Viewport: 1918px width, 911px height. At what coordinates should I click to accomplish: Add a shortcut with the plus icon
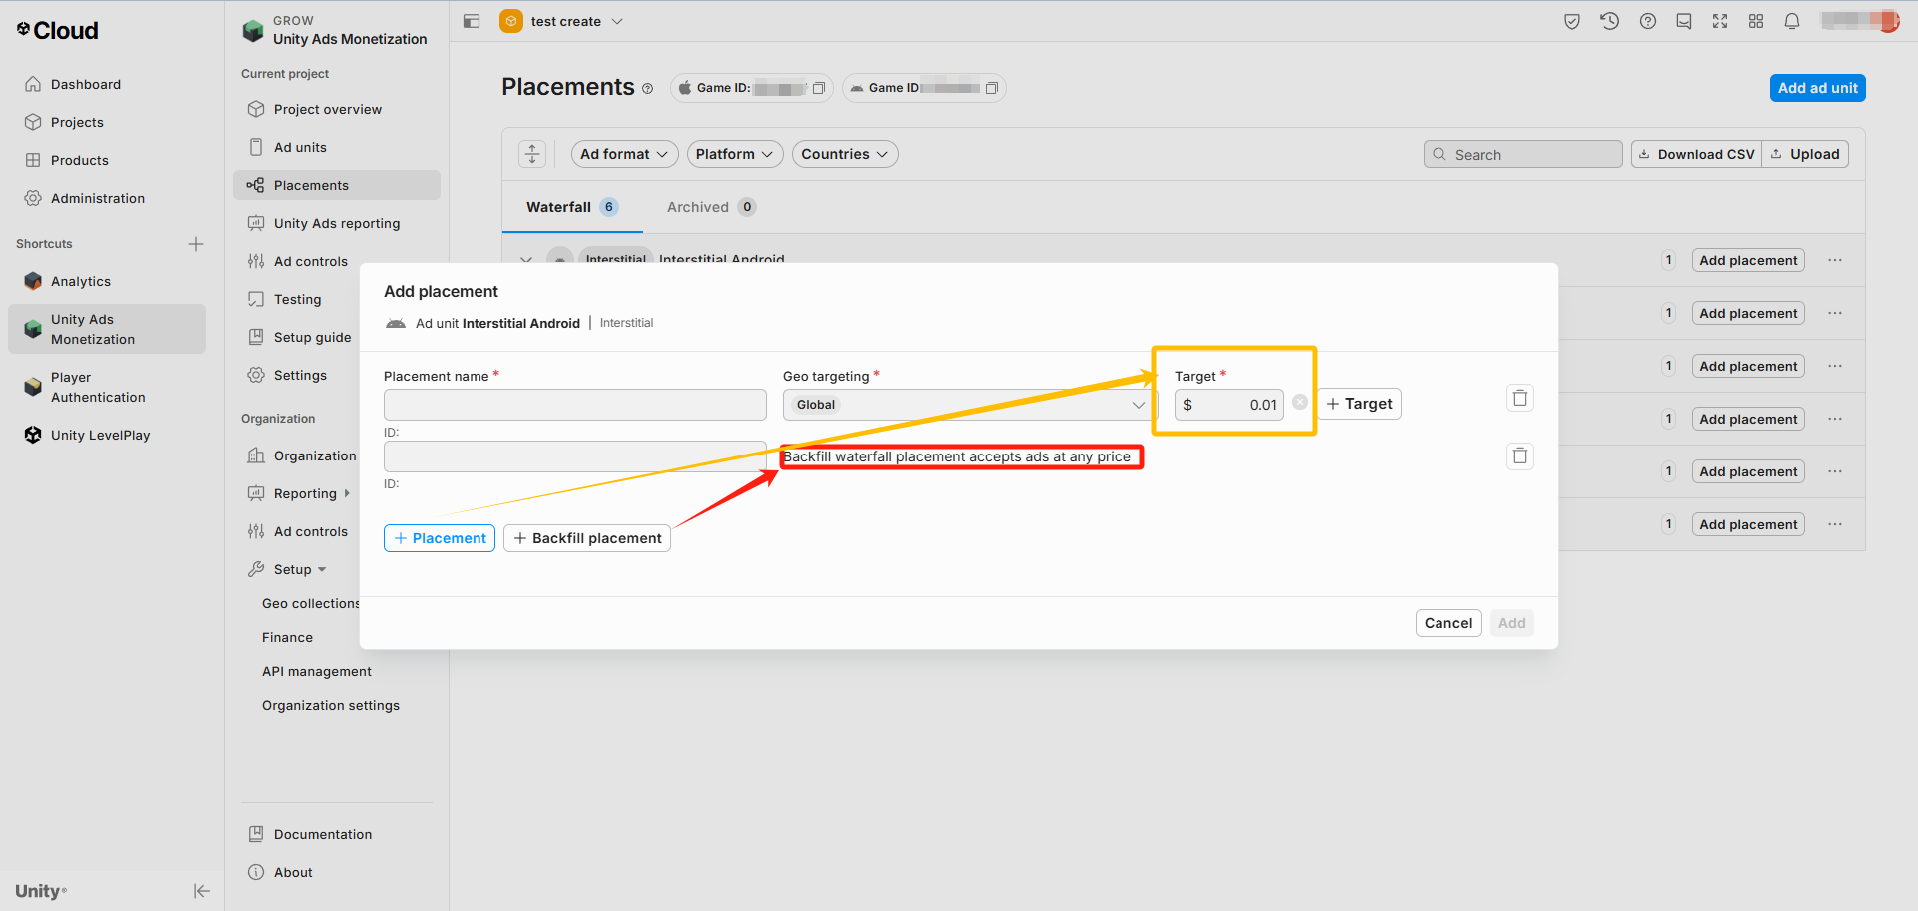pyautogui.click(x=196, y=244)
